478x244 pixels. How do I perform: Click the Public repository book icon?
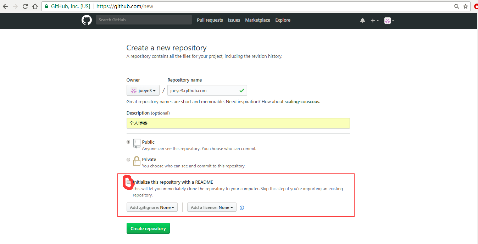click(137, 144)
